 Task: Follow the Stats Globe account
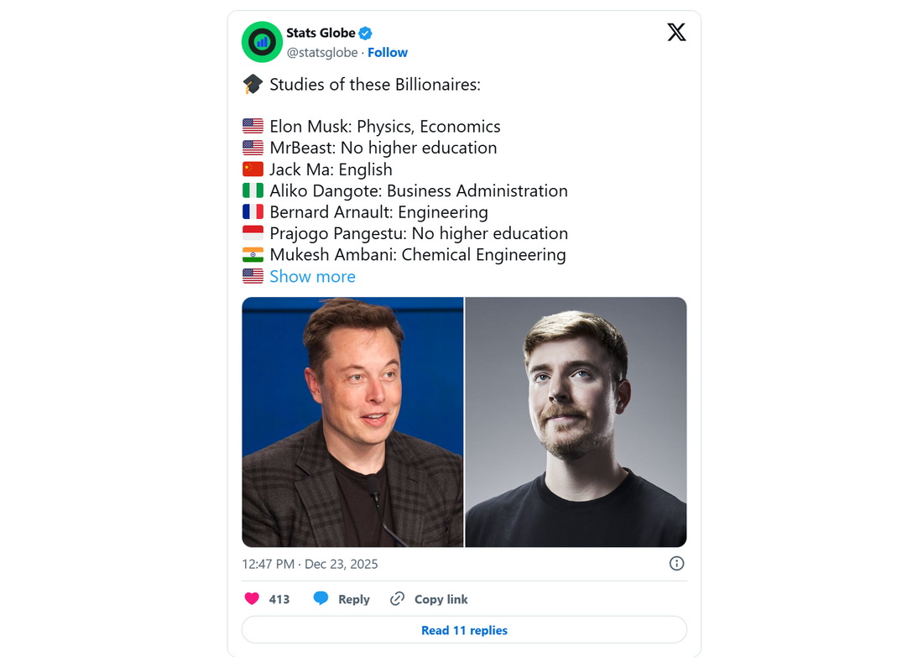[388, 52]
